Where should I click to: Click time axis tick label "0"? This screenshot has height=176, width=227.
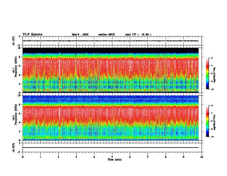(23, 157)
